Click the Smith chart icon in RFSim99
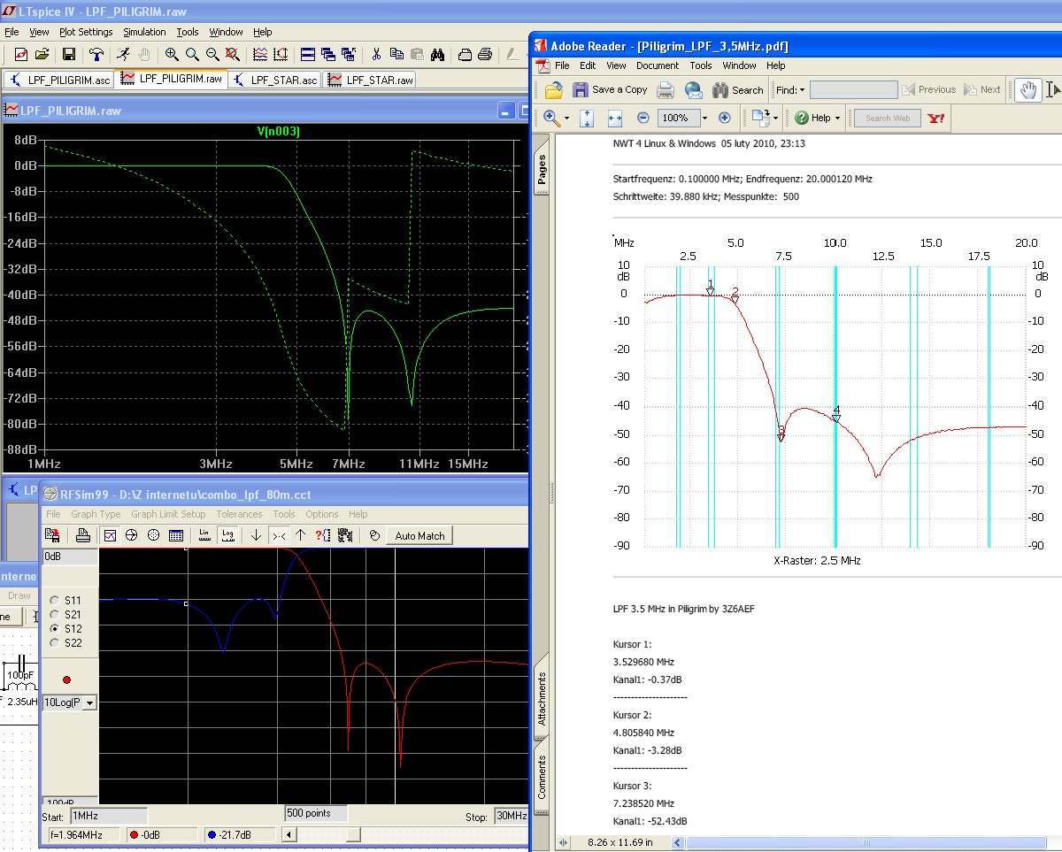This screenshot has width=1062, height=852. (x=132, y=535)
